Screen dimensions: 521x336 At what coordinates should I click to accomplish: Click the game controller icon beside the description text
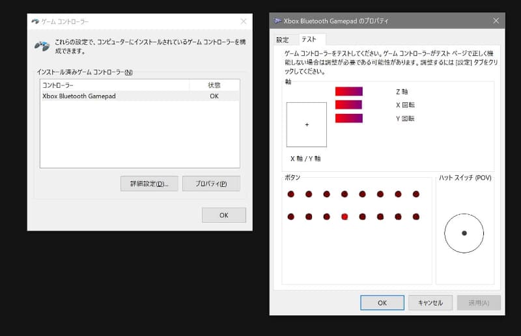42,46
